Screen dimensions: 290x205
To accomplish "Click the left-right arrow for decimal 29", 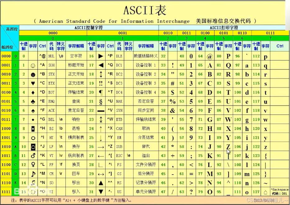I will tap(101, 174).
